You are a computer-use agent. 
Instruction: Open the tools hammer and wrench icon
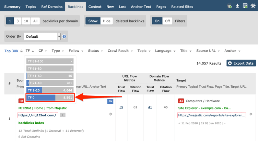pos(253,6)
